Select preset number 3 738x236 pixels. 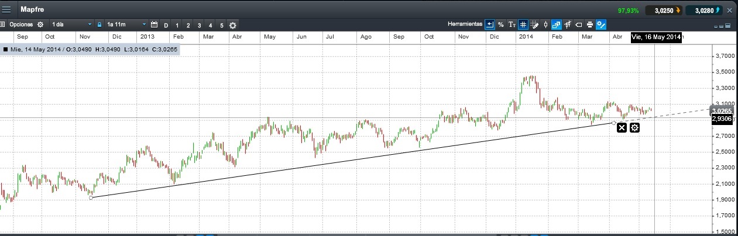pyautogui.click(x=199, y=25)
